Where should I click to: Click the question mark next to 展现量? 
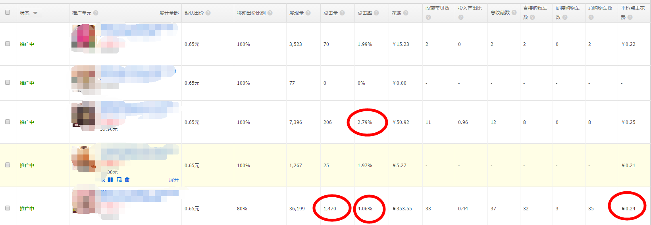click(x=308, y=13)
